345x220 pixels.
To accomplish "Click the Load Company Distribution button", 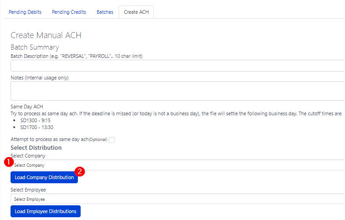I will point(44,177).
